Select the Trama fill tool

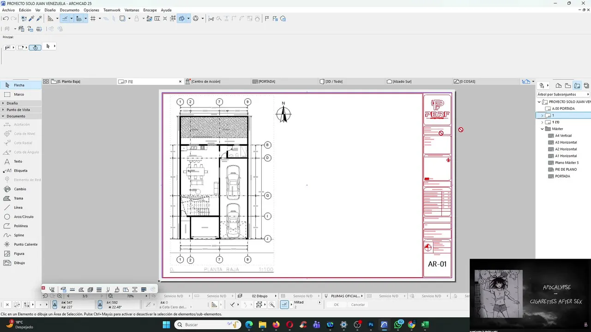pos(21,198)
